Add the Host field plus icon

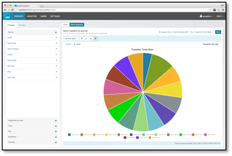point(56,72)
